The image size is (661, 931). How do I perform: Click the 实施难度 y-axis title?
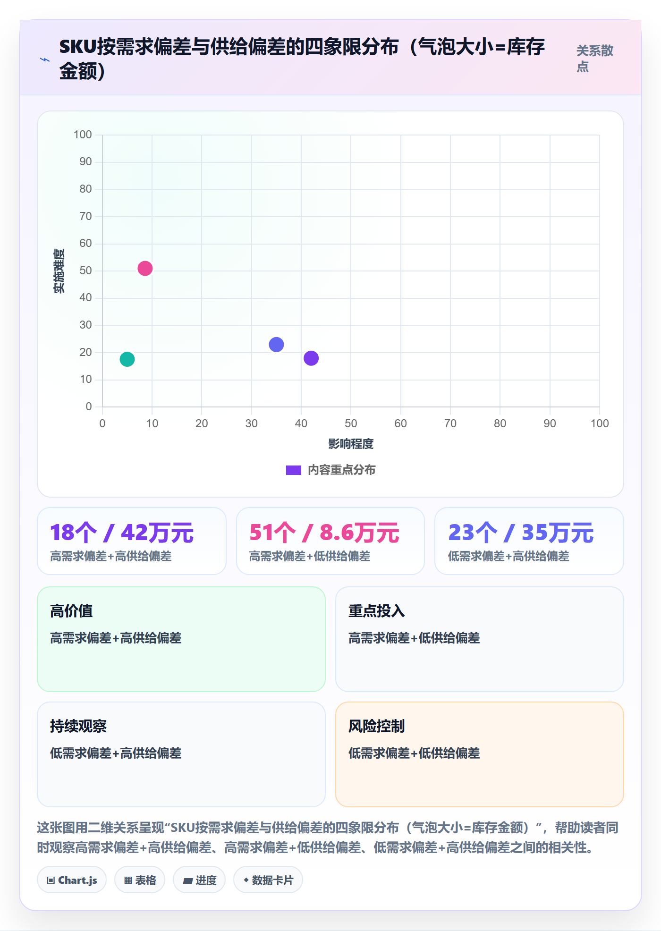[x=59, y=271]
